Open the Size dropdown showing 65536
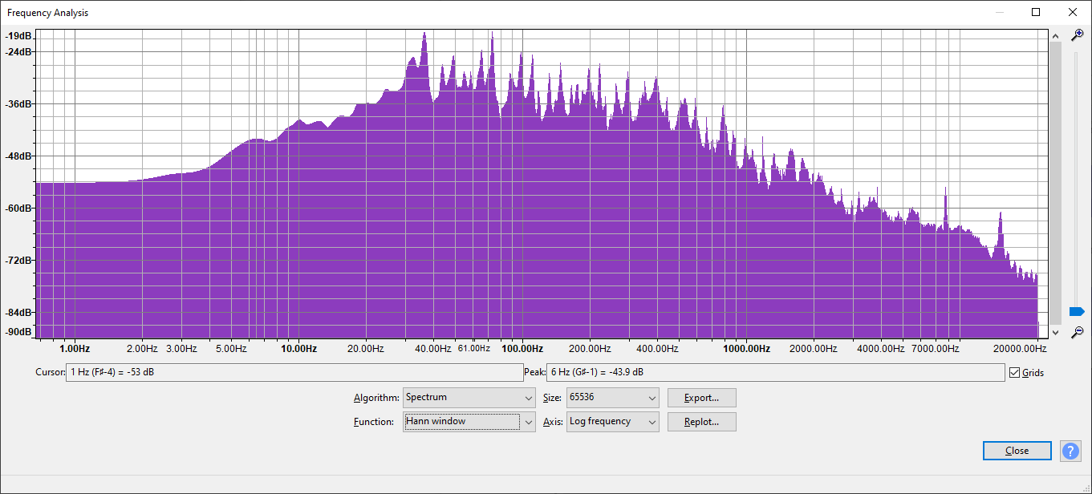 (x=612, y=398)
